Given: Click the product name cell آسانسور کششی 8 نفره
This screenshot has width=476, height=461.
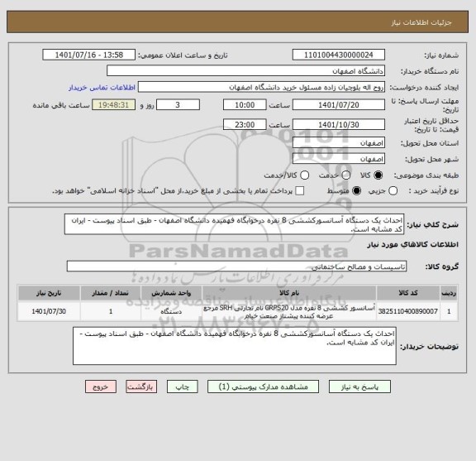Looking at the screenshot, I should (289, 311).
